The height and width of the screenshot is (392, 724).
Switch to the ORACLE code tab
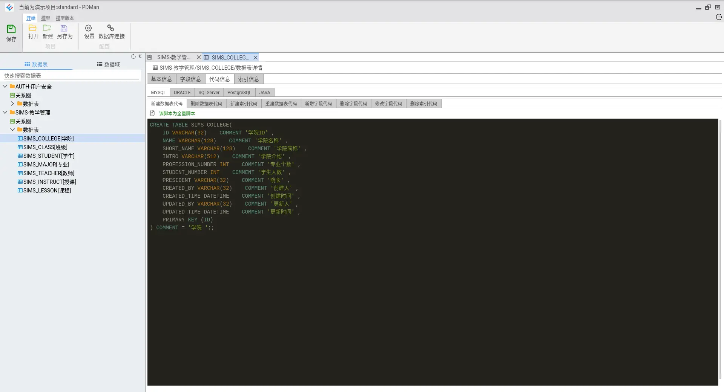pyautogui.click(x=182, y=93)
